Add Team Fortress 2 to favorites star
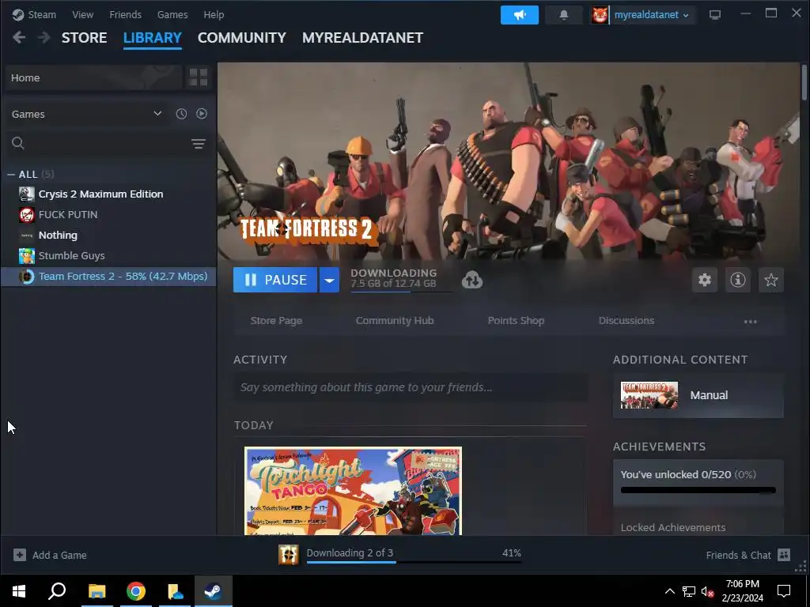Viewport: 810px width, 607px height. click(x=770, y=280)
